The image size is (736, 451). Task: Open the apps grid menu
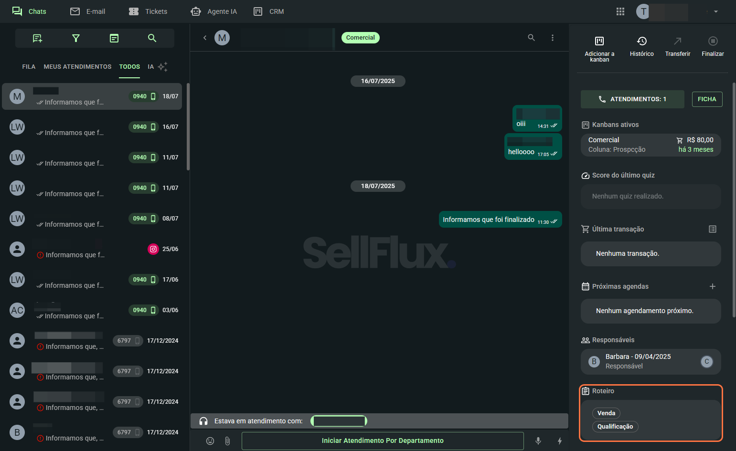[x=620, y=11]
